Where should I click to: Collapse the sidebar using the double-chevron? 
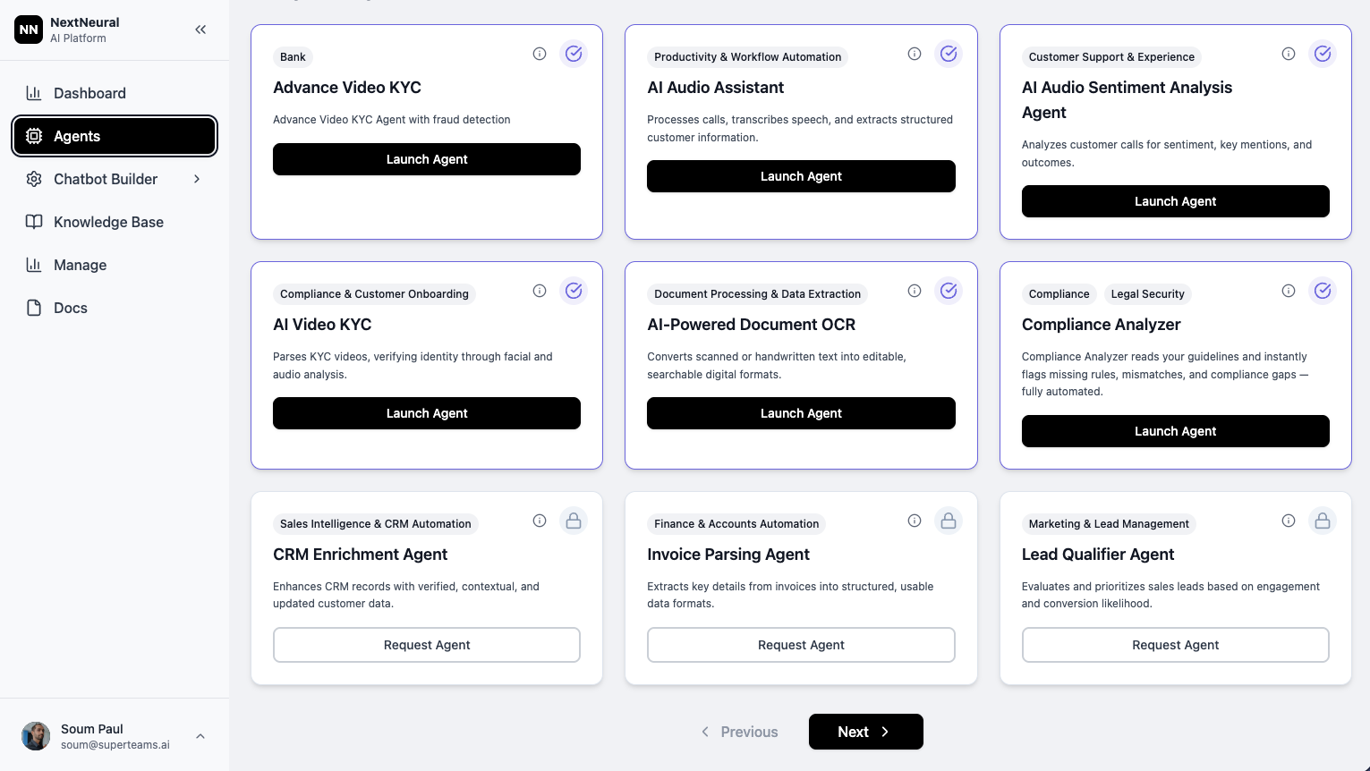click(x=200, y=29)
